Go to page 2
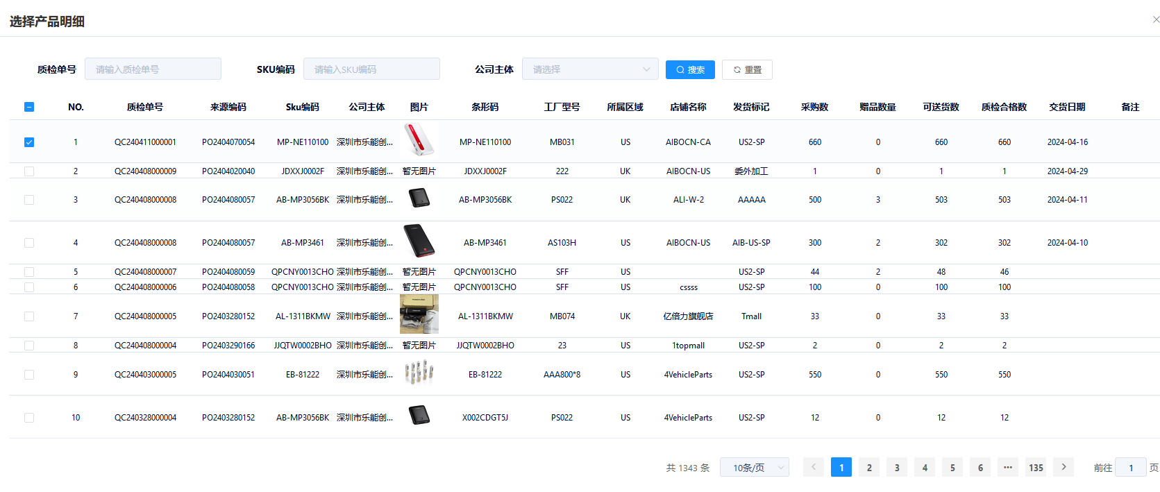The width and height of the screenshot is (1160, 492). (869, 467)
